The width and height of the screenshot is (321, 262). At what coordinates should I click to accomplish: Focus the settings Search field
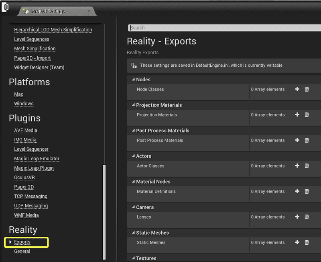pyautogui.click(x=225, y=28)
